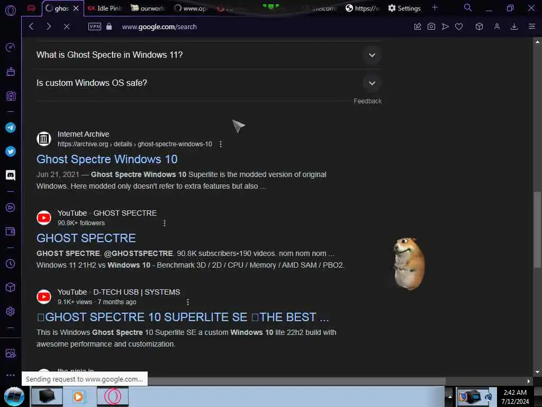
Task: Open GX Corner gamepad tab
Action: (x=31, y=8)
